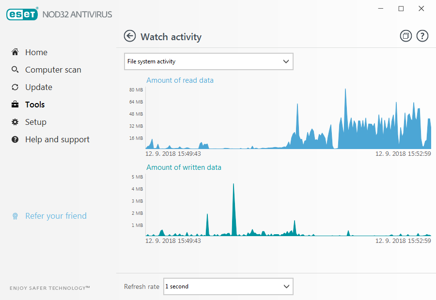Go back using the arrow icon

click(x=130, y=36)
